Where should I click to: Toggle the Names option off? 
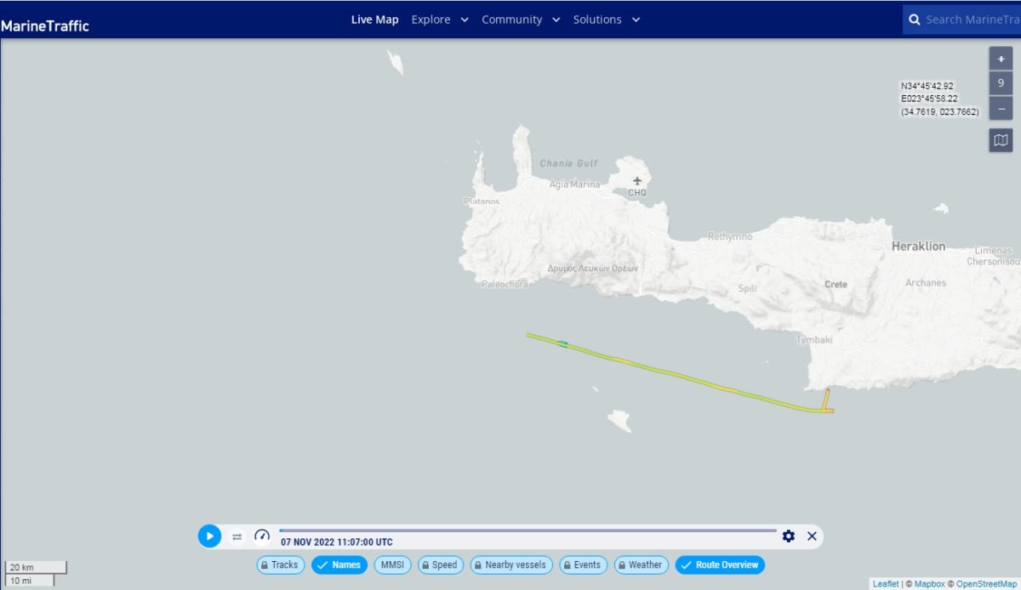[339, 564]
